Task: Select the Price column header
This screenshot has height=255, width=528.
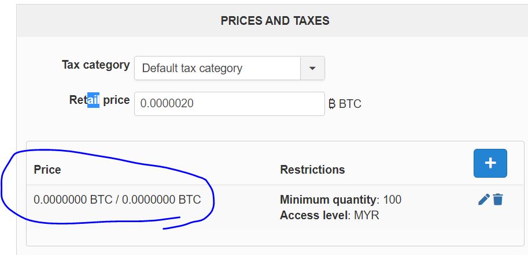Action: (47, 170)
